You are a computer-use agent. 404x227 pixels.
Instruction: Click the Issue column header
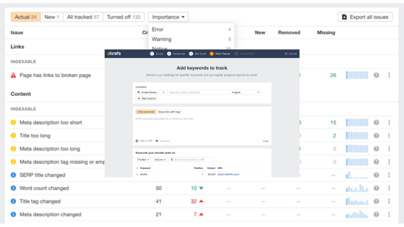point(17,32)
